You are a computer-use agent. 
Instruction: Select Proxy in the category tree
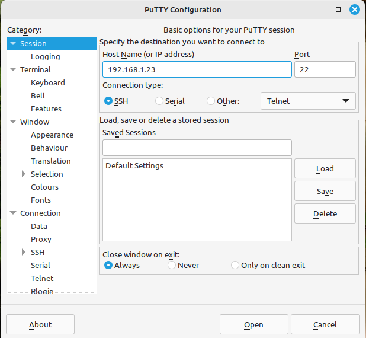click(x=41, y=239)
